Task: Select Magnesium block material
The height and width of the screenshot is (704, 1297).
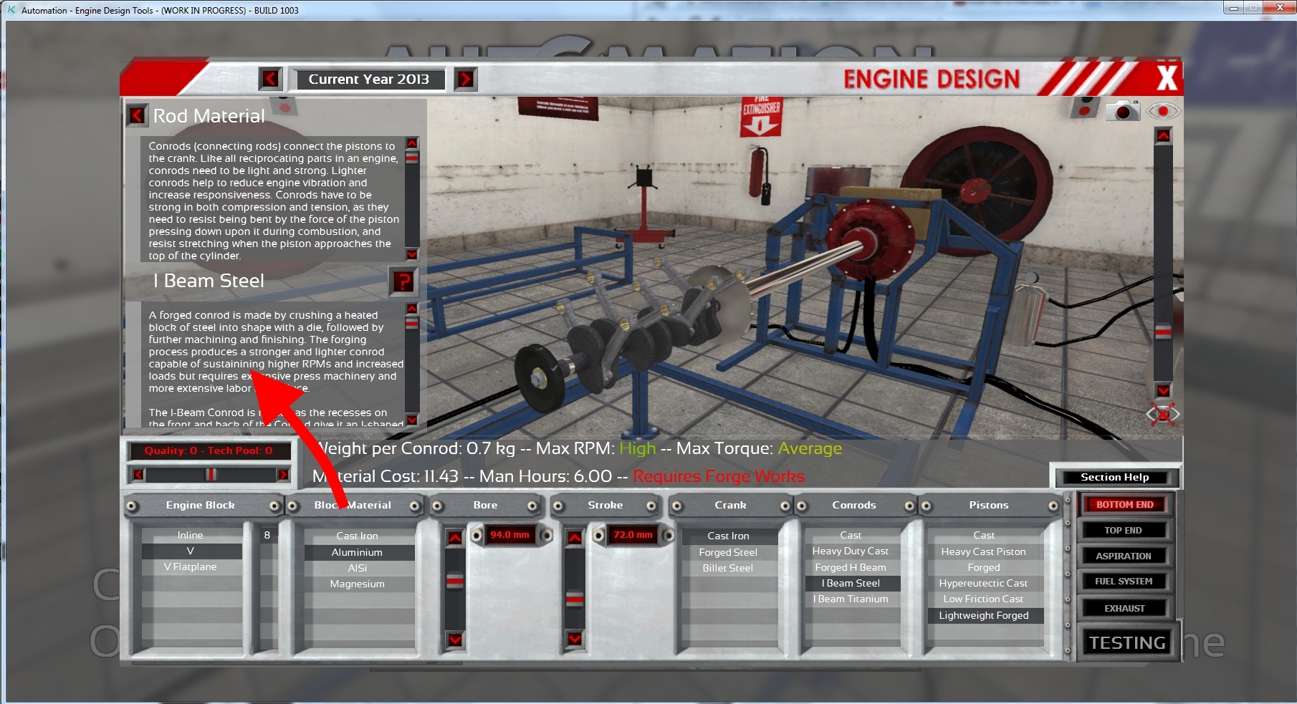Action: click(357, 584)
